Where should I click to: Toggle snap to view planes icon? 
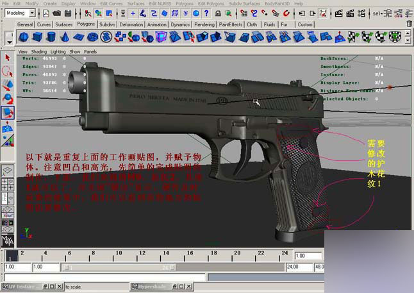[x=276, y=13]
